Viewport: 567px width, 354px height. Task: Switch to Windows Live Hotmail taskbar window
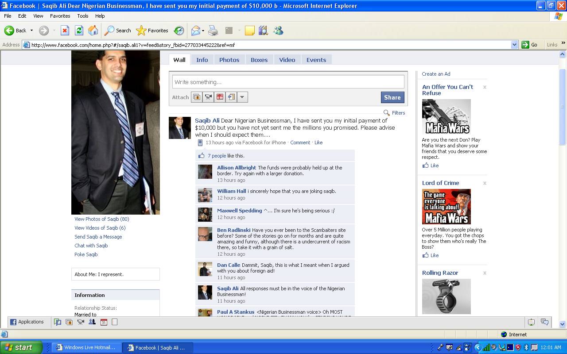pyautogui.click(x=86, y=347)
